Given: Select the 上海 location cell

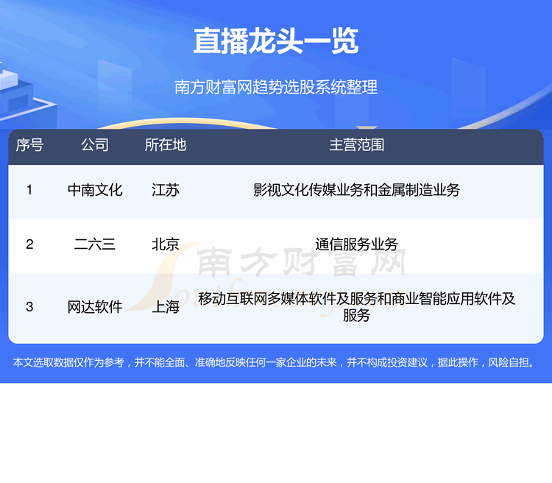Looking at the screenshot, I should pyautogui.click(x=166, y=307).
